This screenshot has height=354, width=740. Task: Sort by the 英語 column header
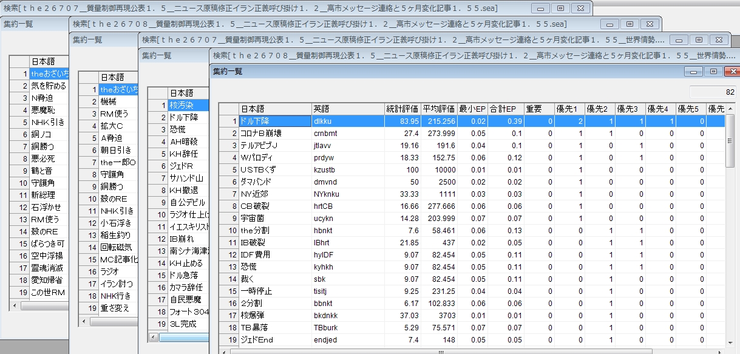coord(348,109)
